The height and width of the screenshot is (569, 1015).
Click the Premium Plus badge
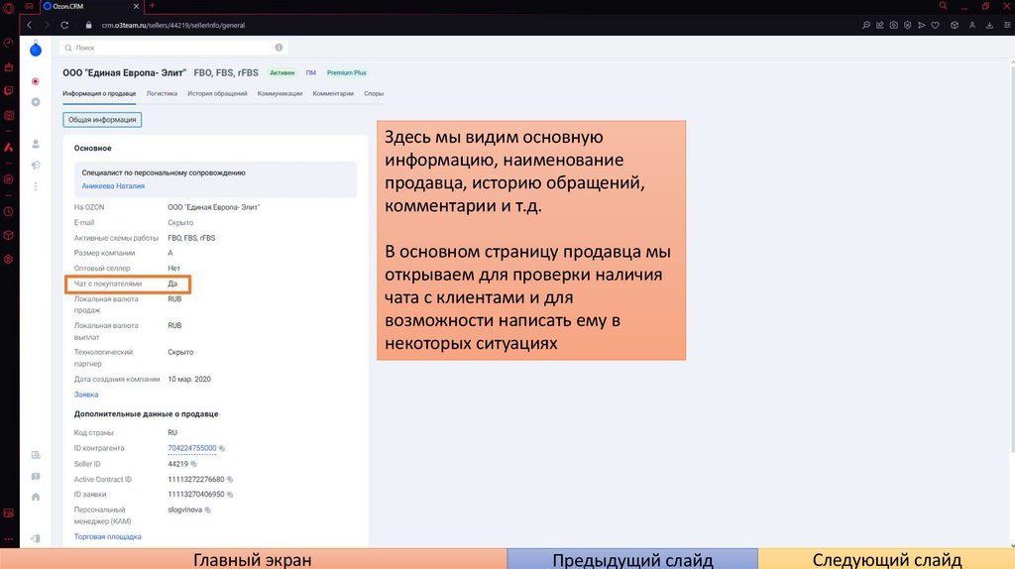pyautogui.click(x=346, y=72)
